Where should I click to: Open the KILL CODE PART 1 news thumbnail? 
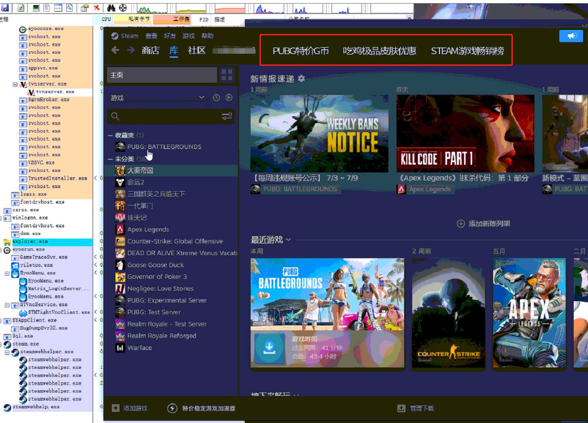click(465, 133)
